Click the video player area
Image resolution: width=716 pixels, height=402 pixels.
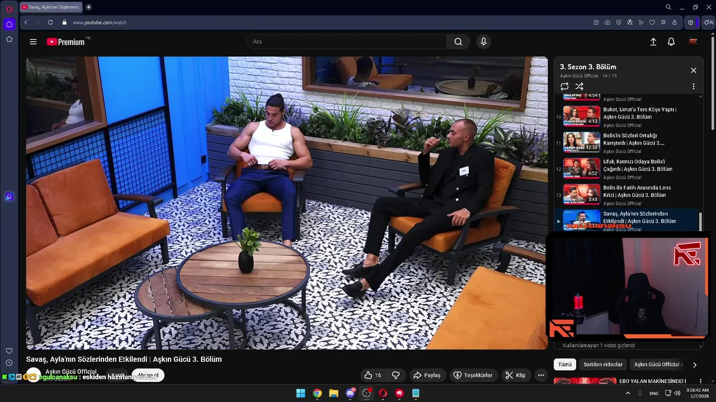[x=286, y=203]
